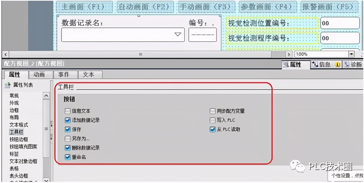Open the 信息 inspector tab icon
The width and height of the screenshot is (364, 183).
[x=315, y=65]
